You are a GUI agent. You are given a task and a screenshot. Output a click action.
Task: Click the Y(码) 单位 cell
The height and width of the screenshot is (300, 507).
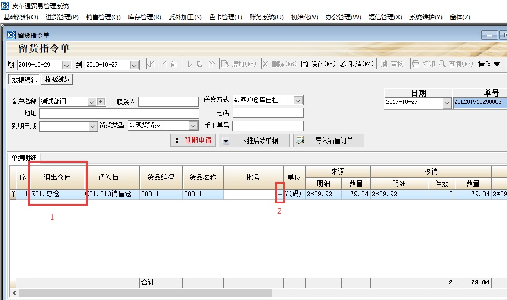click(294, 194)
